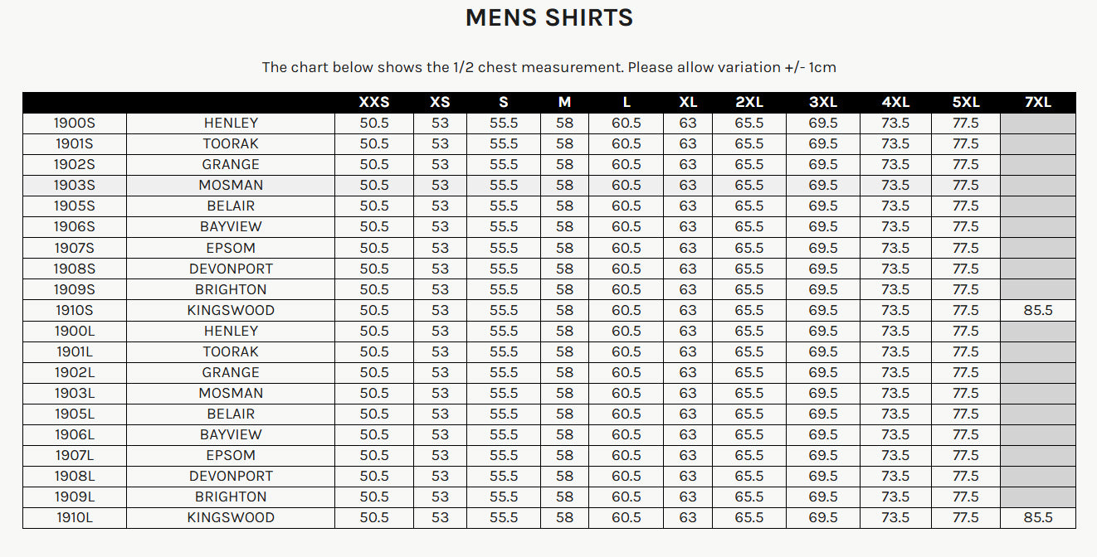The height and width of the screenshot is (557, 1097).
Task: Select the 85.5 value in 1910S row
Action: [x=1037, y=310]
